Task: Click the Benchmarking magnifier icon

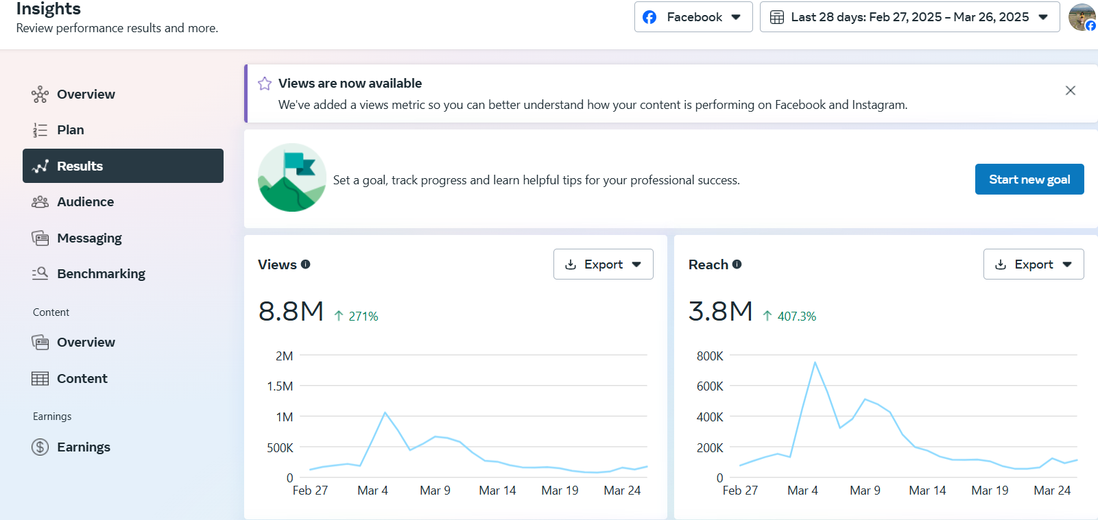Action: (40, 274)
